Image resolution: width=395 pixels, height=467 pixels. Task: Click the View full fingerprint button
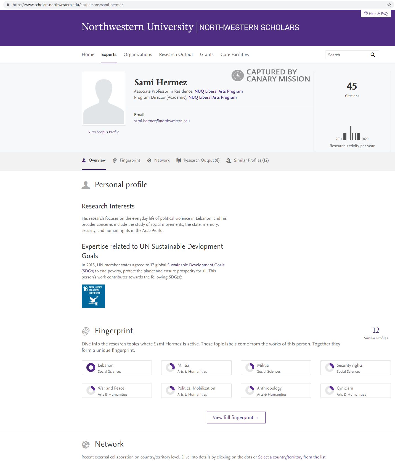coord(236,417)
